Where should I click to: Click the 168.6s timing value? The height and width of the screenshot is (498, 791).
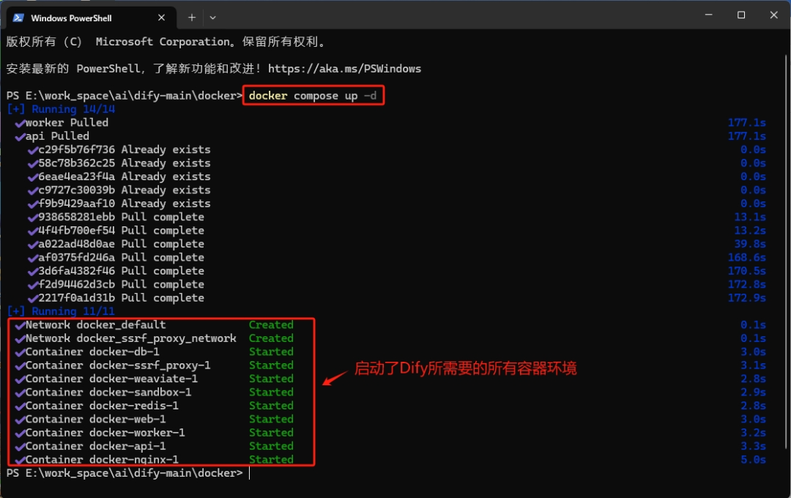click(746, 257)
